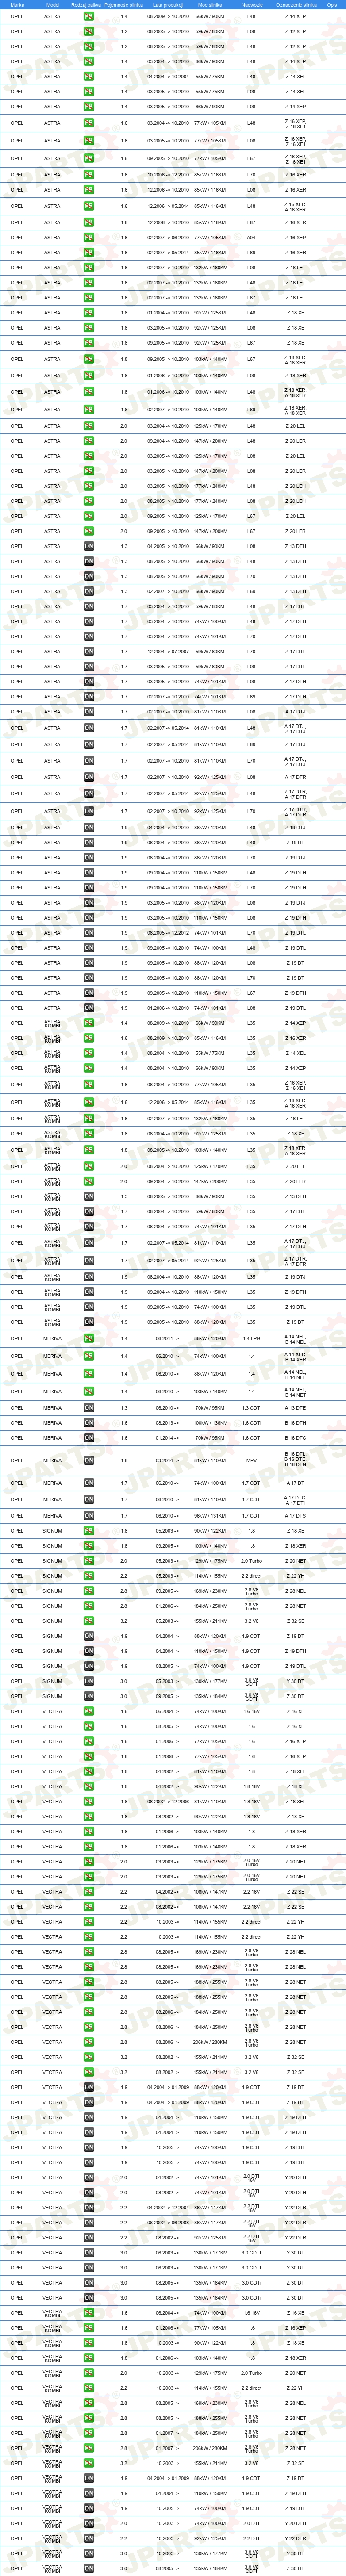
Task: Click the ON icon in Meriva A 13 DTE row
Action: [88, 1408]
